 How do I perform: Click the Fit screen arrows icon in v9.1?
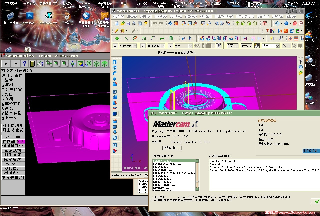[x=73, y=64]
